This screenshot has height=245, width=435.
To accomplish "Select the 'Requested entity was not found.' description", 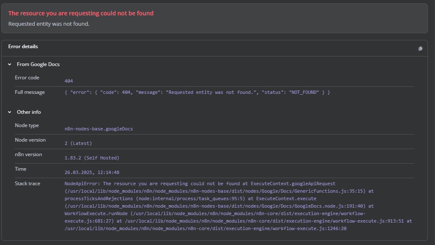I will tap(49, 24).
